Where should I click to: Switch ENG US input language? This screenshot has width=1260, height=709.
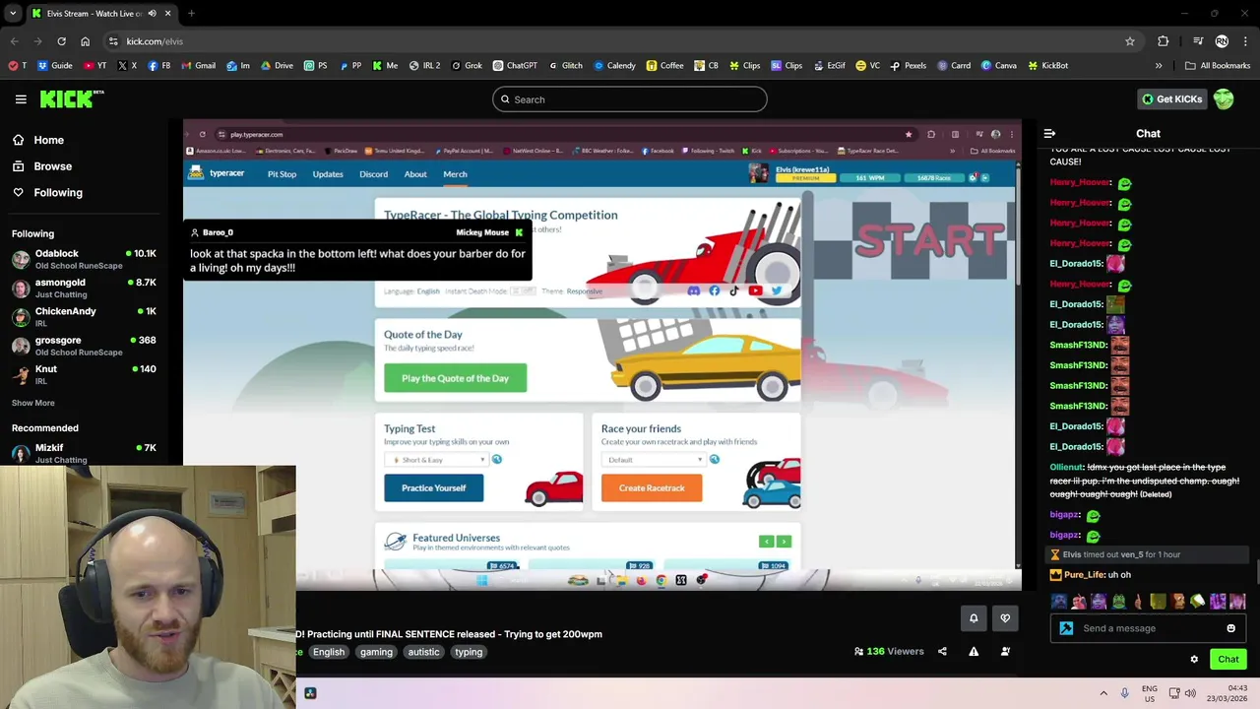1150,693
